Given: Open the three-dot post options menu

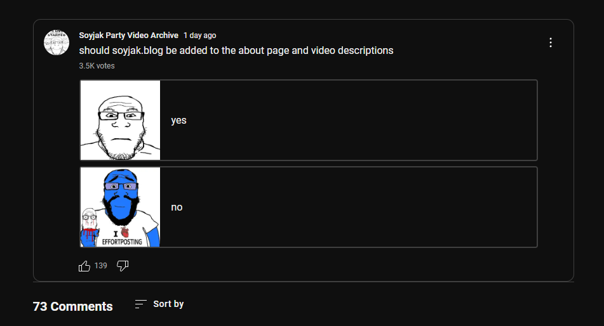Looking at the screenshot, I should pos(551,42).
